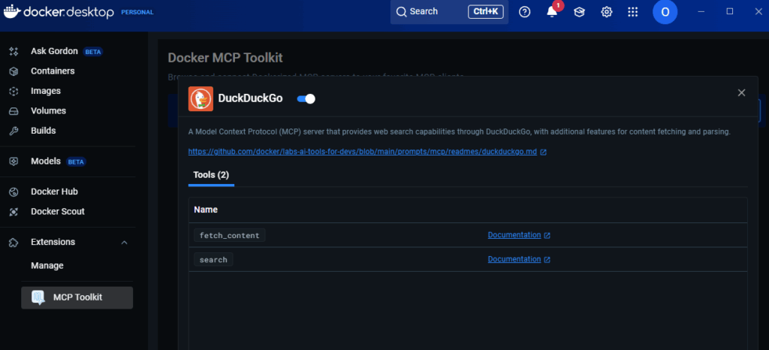Open the notifications bell icon
The height and width of the screenshot is (350, 769).
(552, 12)
